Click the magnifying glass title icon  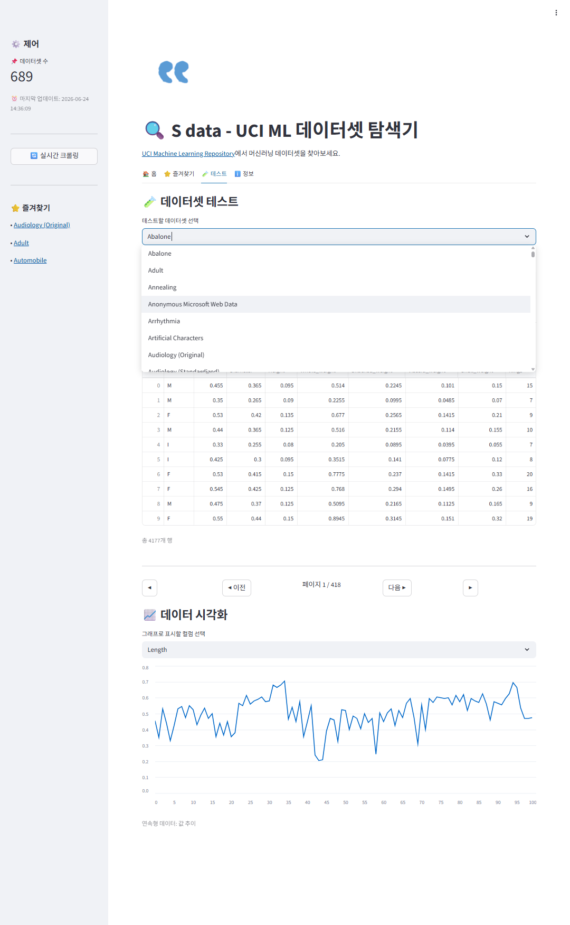point(154,130)
